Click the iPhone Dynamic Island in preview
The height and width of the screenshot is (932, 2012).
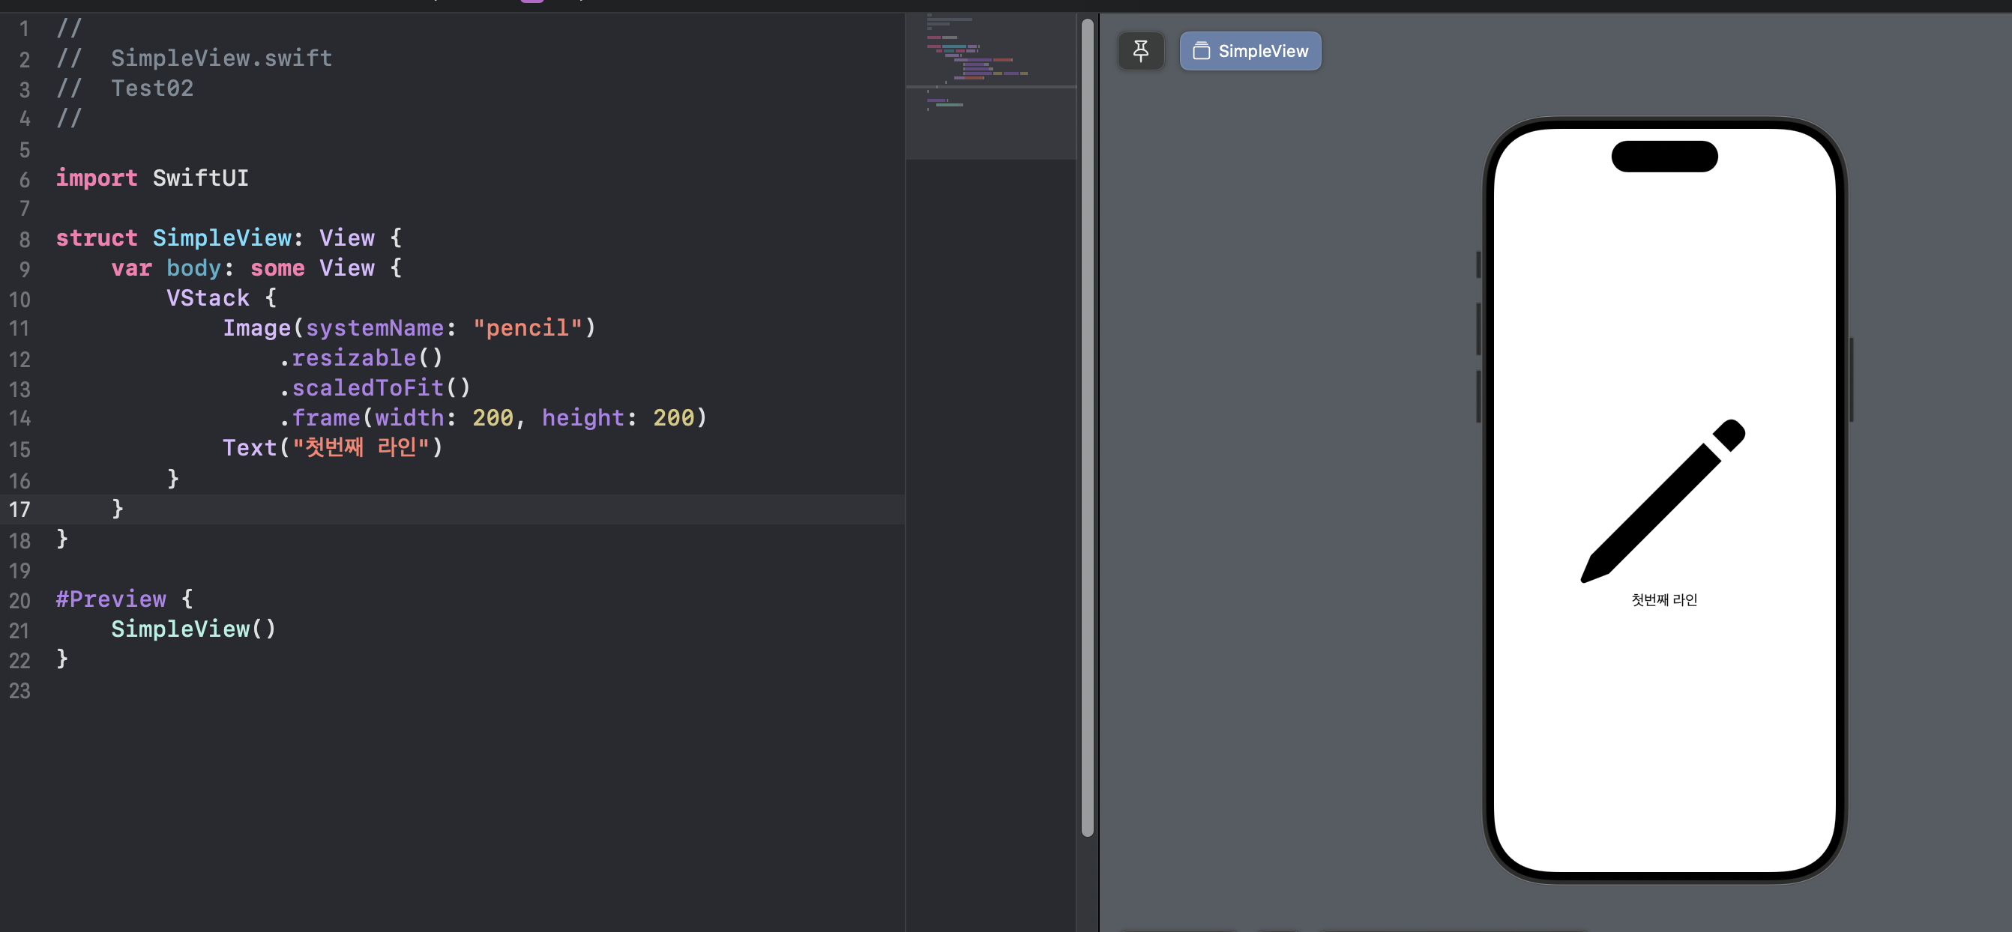click(1663, 156)
